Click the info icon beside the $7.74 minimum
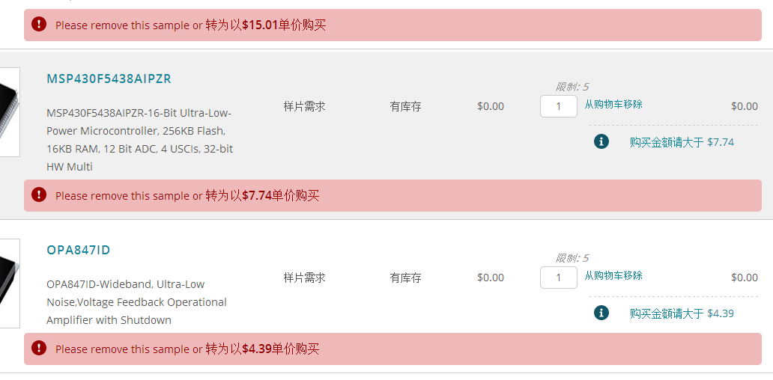This screenshot has width=773, height=380. (x=601, y=141)
